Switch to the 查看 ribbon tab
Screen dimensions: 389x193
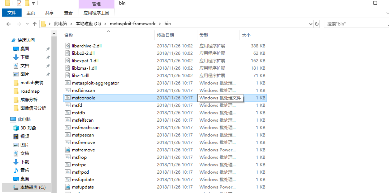(68, 13)
